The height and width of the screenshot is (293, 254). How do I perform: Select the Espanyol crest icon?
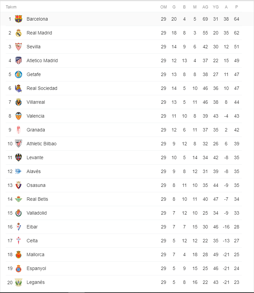point(19,268)
